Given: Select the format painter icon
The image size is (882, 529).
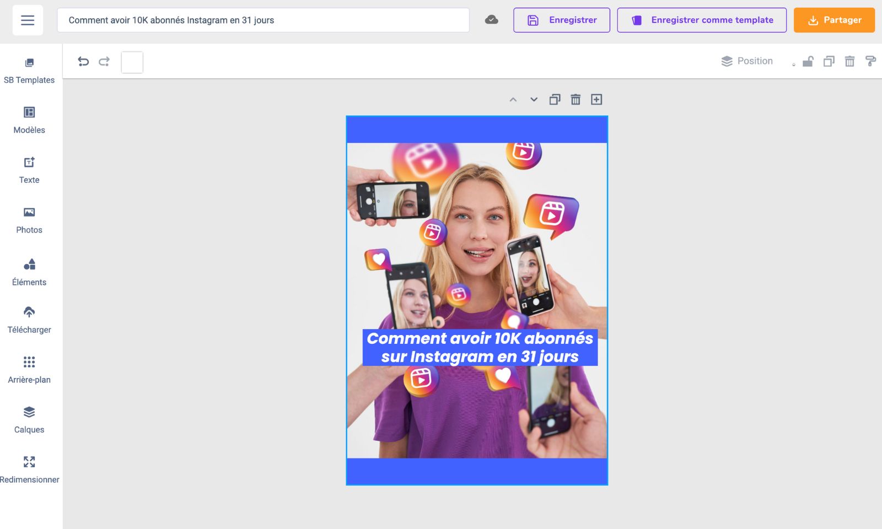Looking at the screenshot, I should pos(870,61).
